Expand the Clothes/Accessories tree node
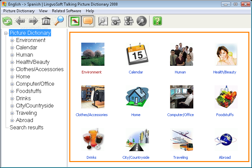 pyautogui.click(x=12, y=69)
